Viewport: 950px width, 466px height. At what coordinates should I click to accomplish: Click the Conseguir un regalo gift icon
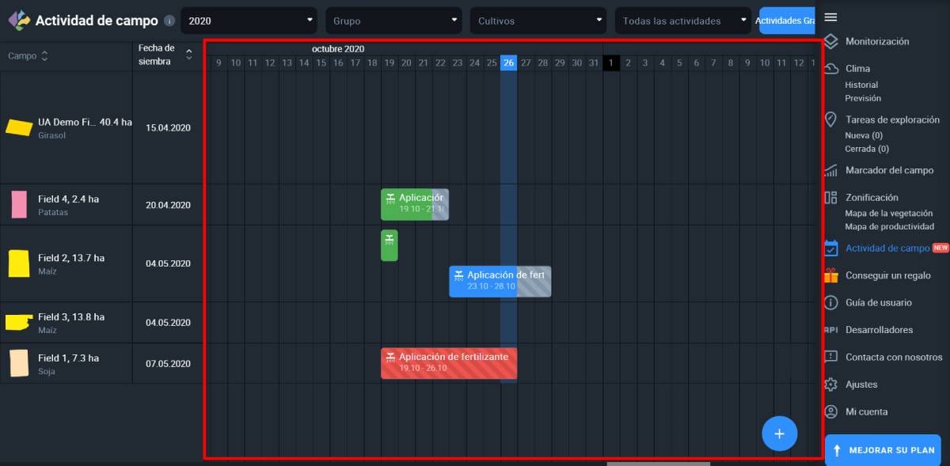830,275
